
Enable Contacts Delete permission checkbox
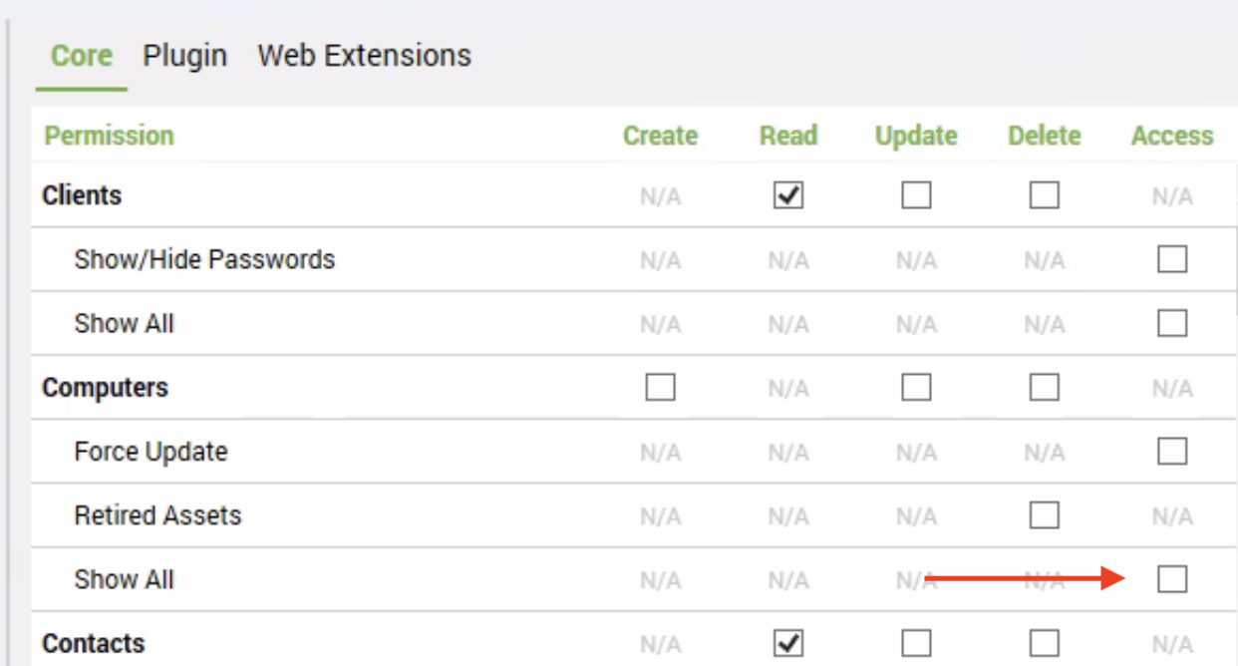click(x=1044, y=643)
